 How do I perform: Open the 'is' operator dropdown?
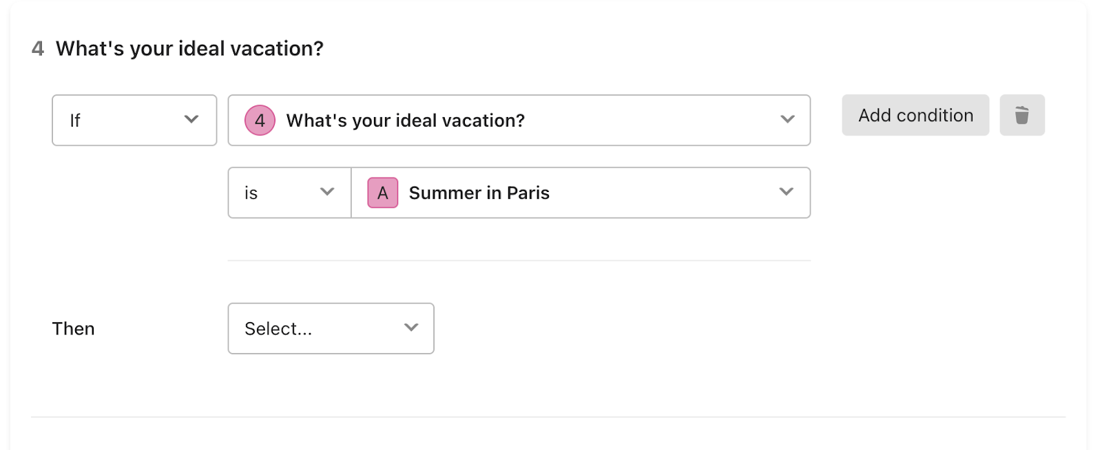click(x=290, y=193)
